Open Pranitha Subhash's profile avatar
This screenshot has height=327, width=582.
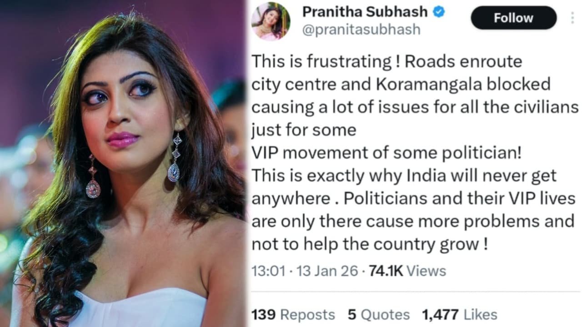[271, 21]
